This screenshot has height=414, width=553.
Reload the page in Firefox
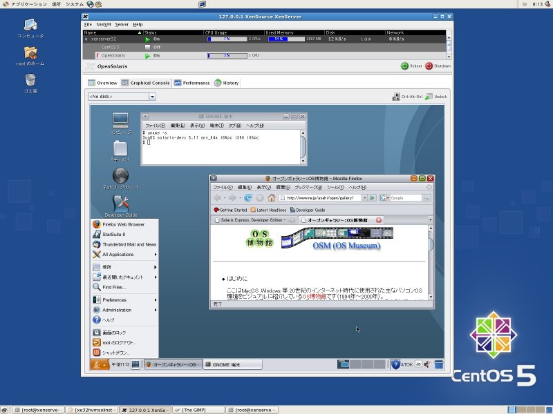248,198
